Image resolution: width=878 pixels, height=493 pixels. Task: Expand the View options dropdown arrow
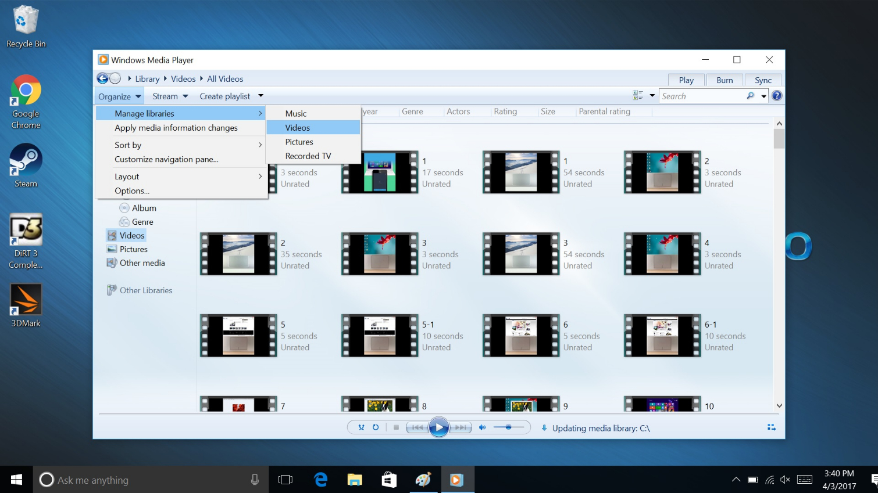point(652,95)
